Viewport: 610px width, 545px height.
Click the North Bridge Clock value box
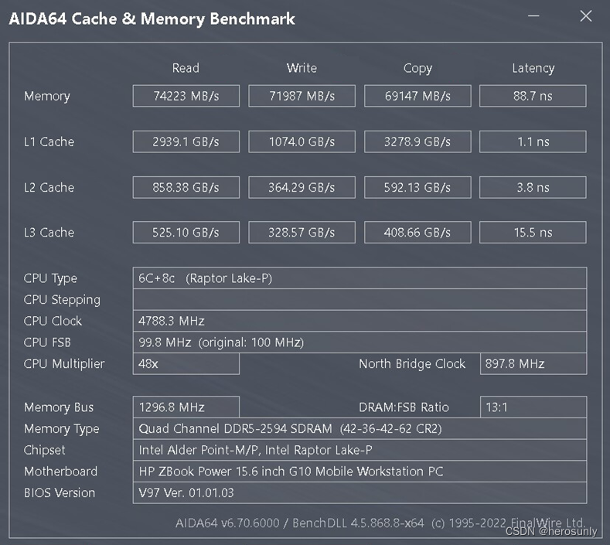[x=533, y=363]
